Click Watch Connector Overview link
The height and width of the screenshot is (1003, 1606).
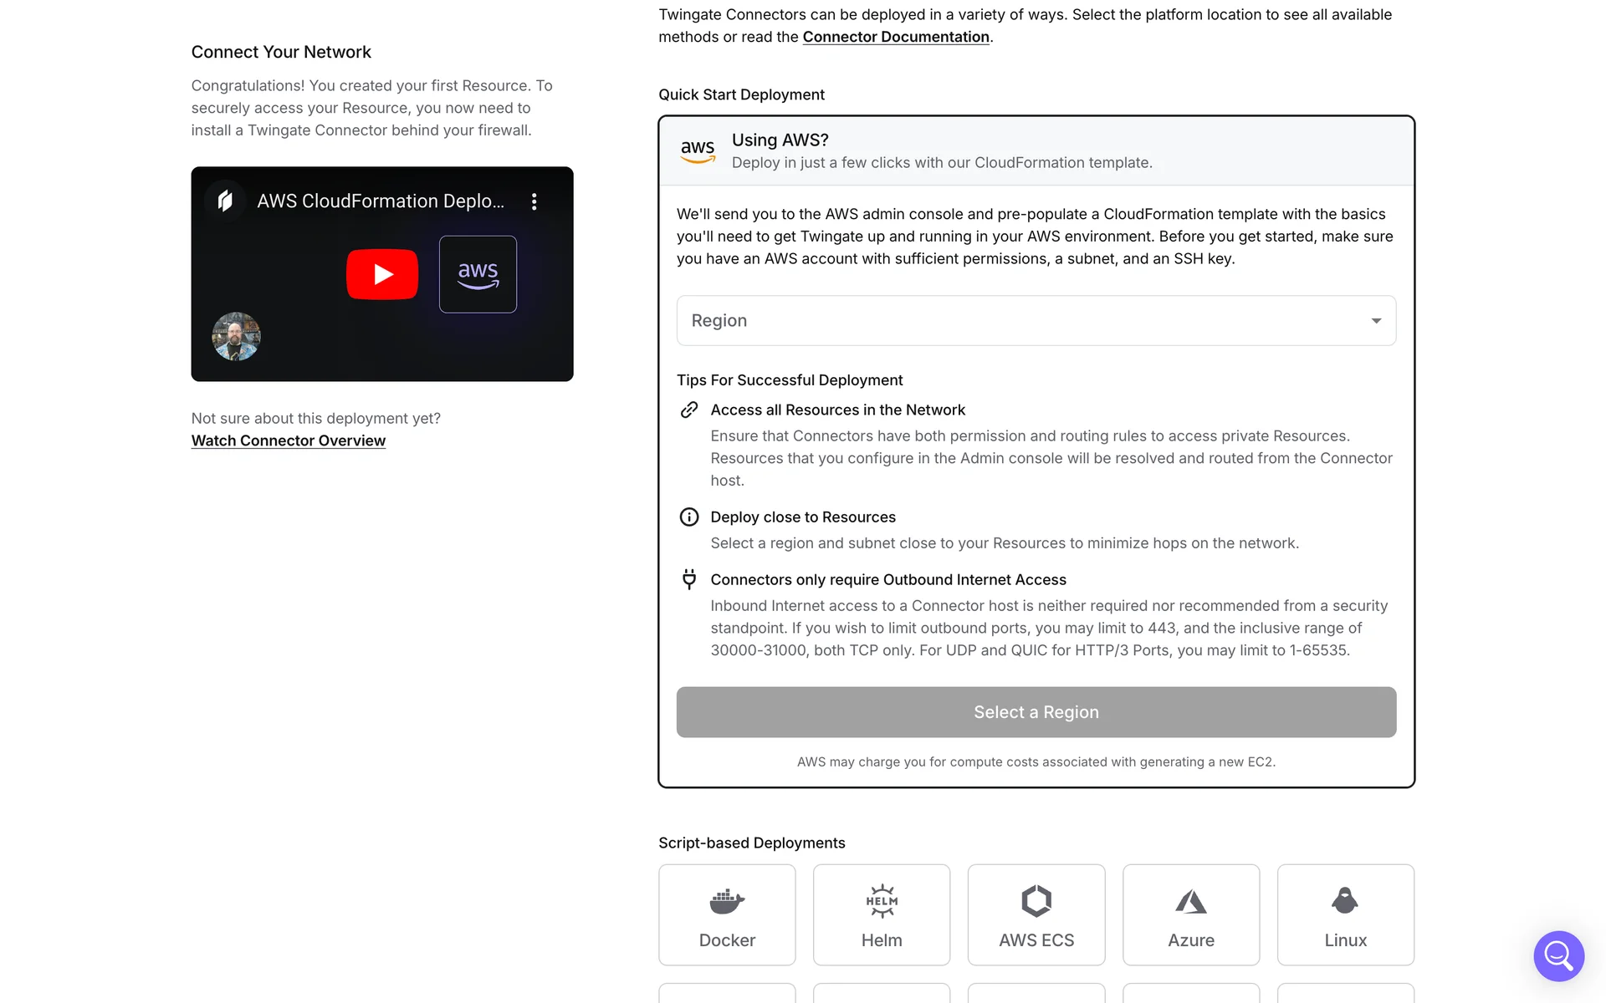tap(288, 440)
